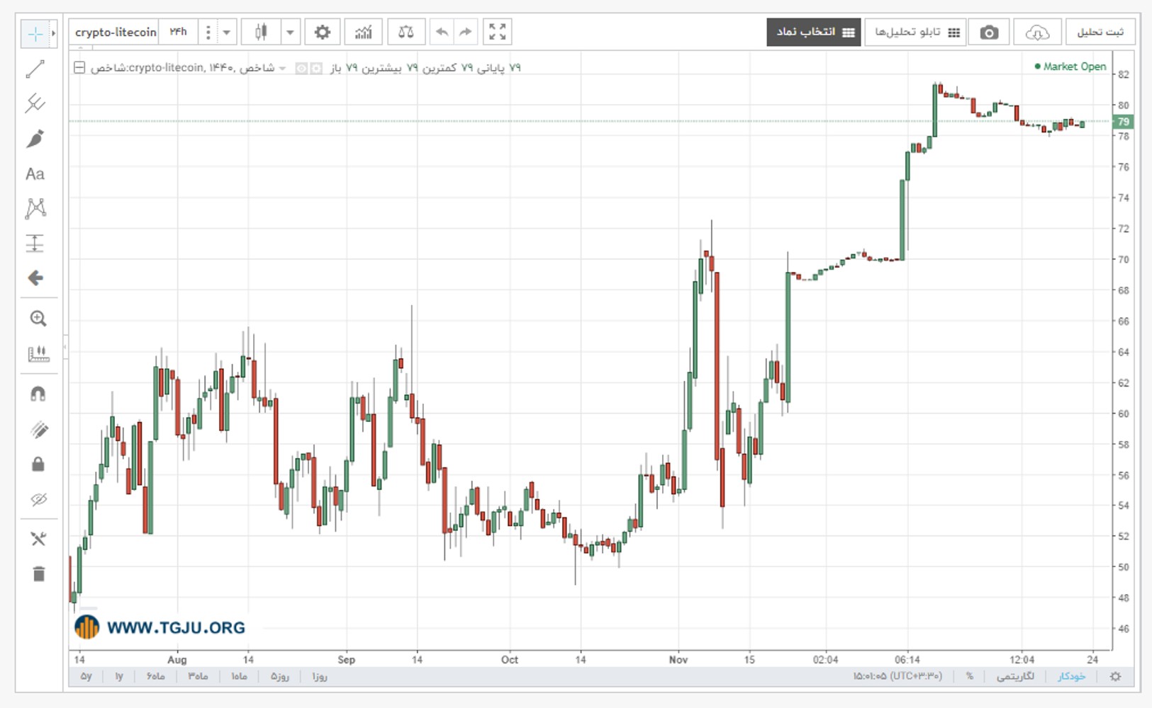Select the trend line drawing tool
This screenshot has height=708, width=1152.
(35, 69)
